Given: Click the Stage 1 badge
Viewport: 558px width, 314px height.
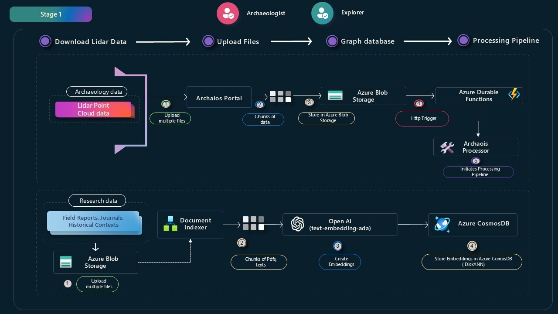Looking at the screenshot, I should pos(51,14).
